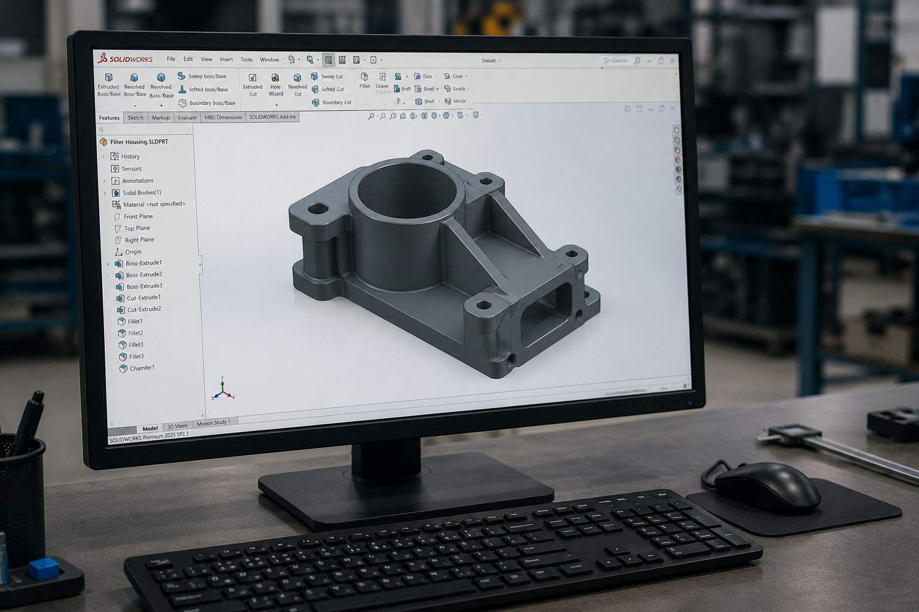The image size is (919, 612).
Task: Select the Sensors item
Action: point(126,169)
